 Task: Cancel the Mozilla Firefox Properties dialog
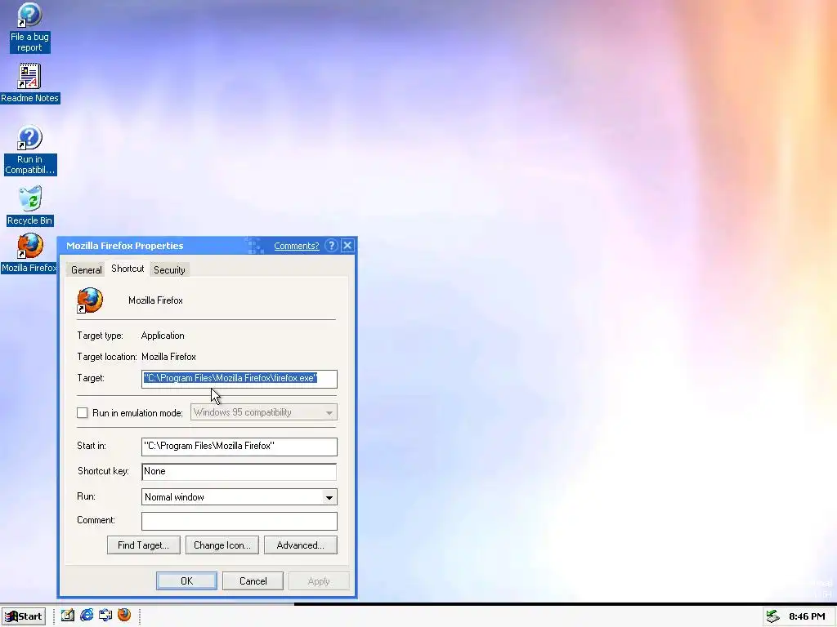(x=253, y=580)
